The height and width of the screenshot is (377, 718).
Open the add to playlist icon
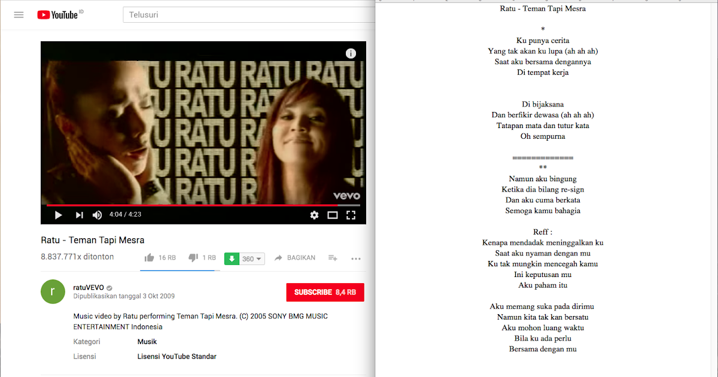[333, 258]
